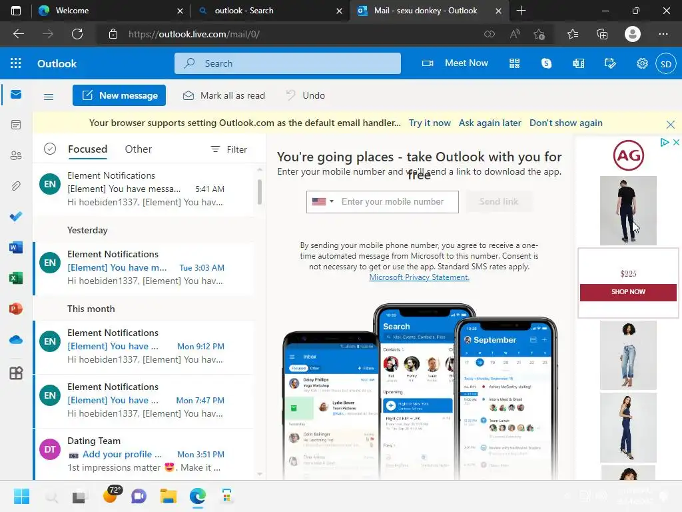This screenshot has height=512, width=682.
Task: Open browser Read aloud icon
Action: click(515, 34)
